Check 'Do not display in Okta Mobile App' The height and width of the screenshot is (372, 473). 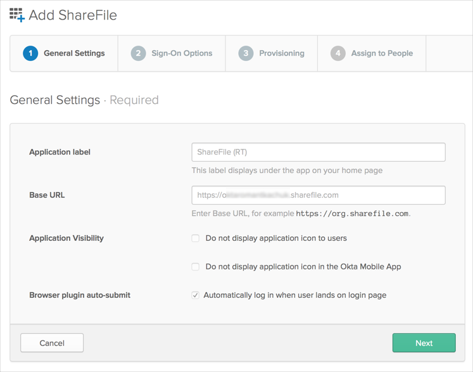[196, 267]
